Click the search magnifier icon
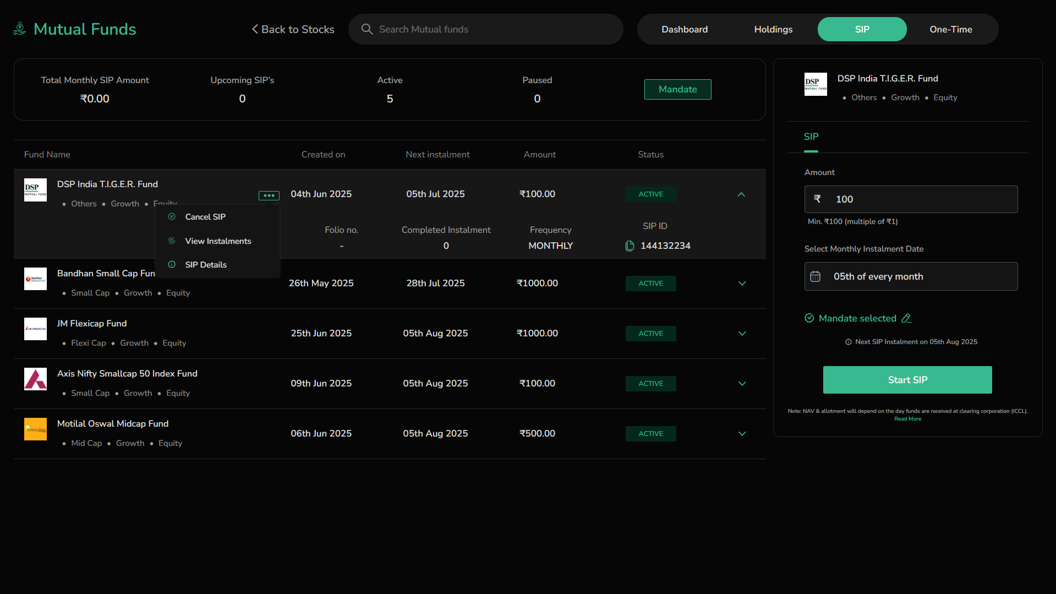Image resolution: width=1056 pixels, height=594 pixels. pyautogui.click(x=367, y=29)
